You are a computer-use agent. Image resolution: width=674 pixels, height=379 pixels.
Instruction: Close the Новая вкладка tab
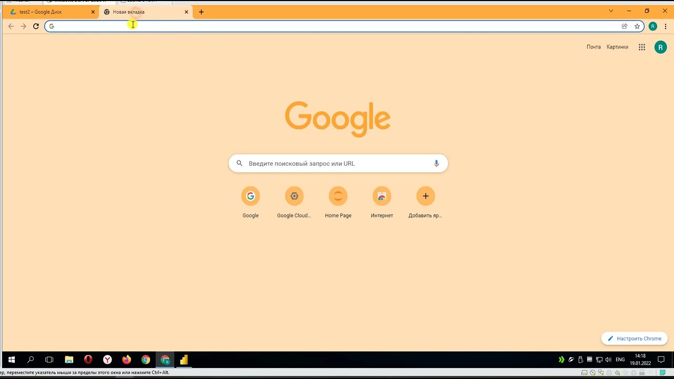click(x=186, y=12)
